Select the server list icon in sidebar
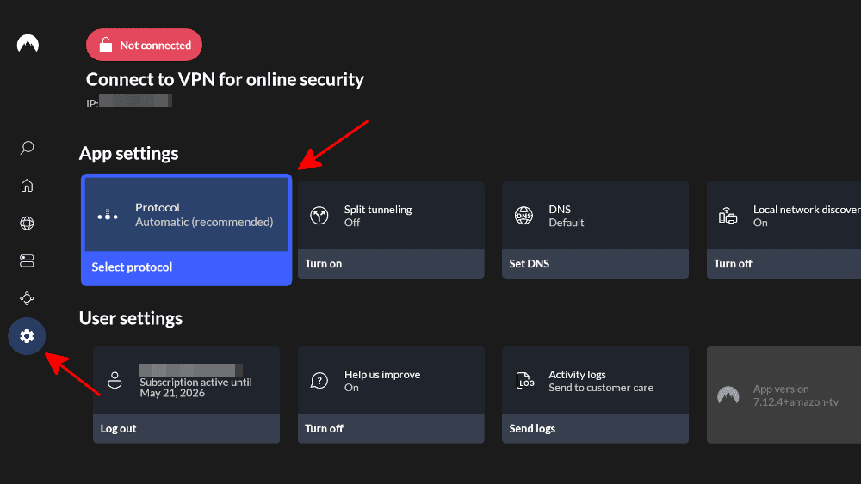The image size is (861, 484). [x=27, y=260]
